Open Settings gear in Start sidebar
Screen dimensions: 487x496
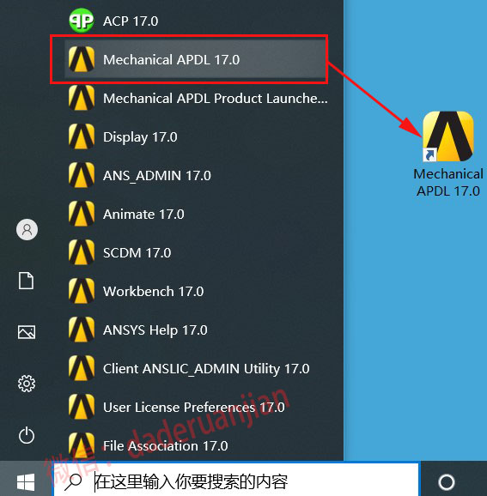pos(27,384)
